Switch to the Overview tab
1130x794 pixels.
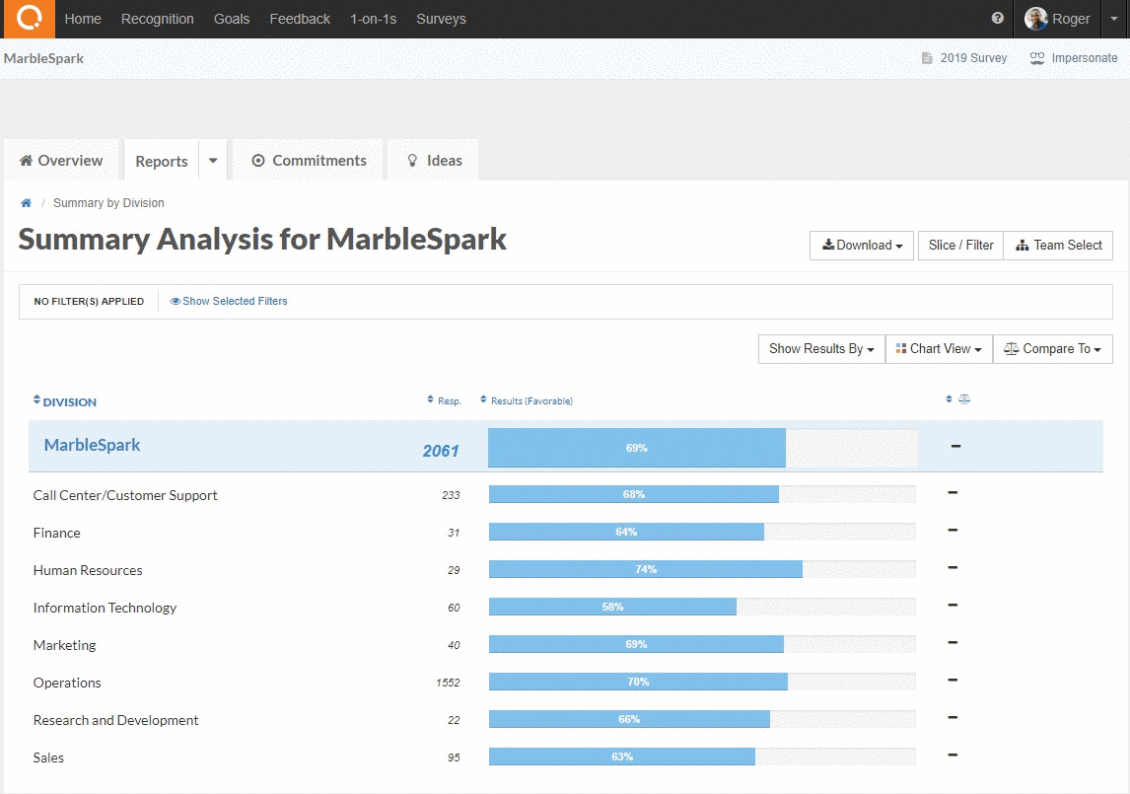[x=61, y=160]
